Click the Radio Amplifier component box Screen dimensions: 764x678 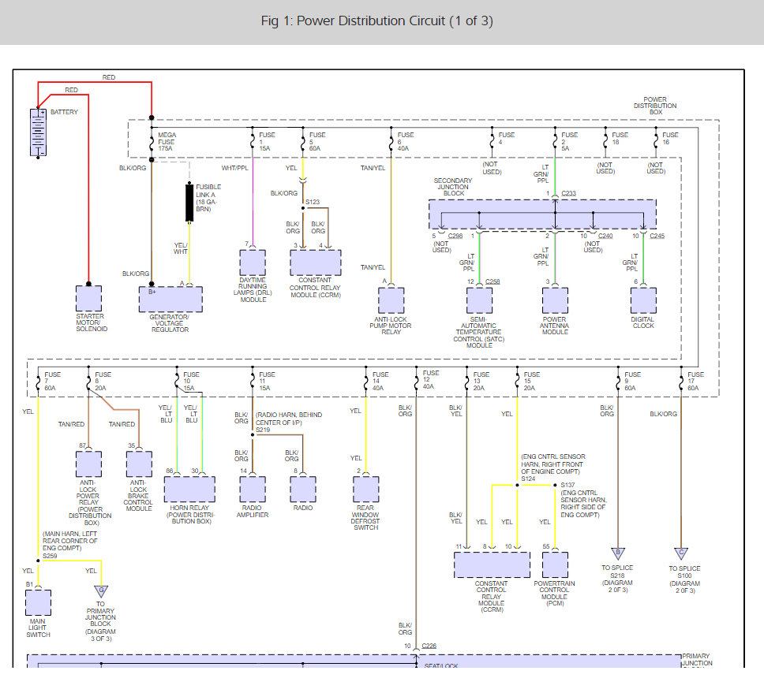pyautogui.click(x=253, y=489)
